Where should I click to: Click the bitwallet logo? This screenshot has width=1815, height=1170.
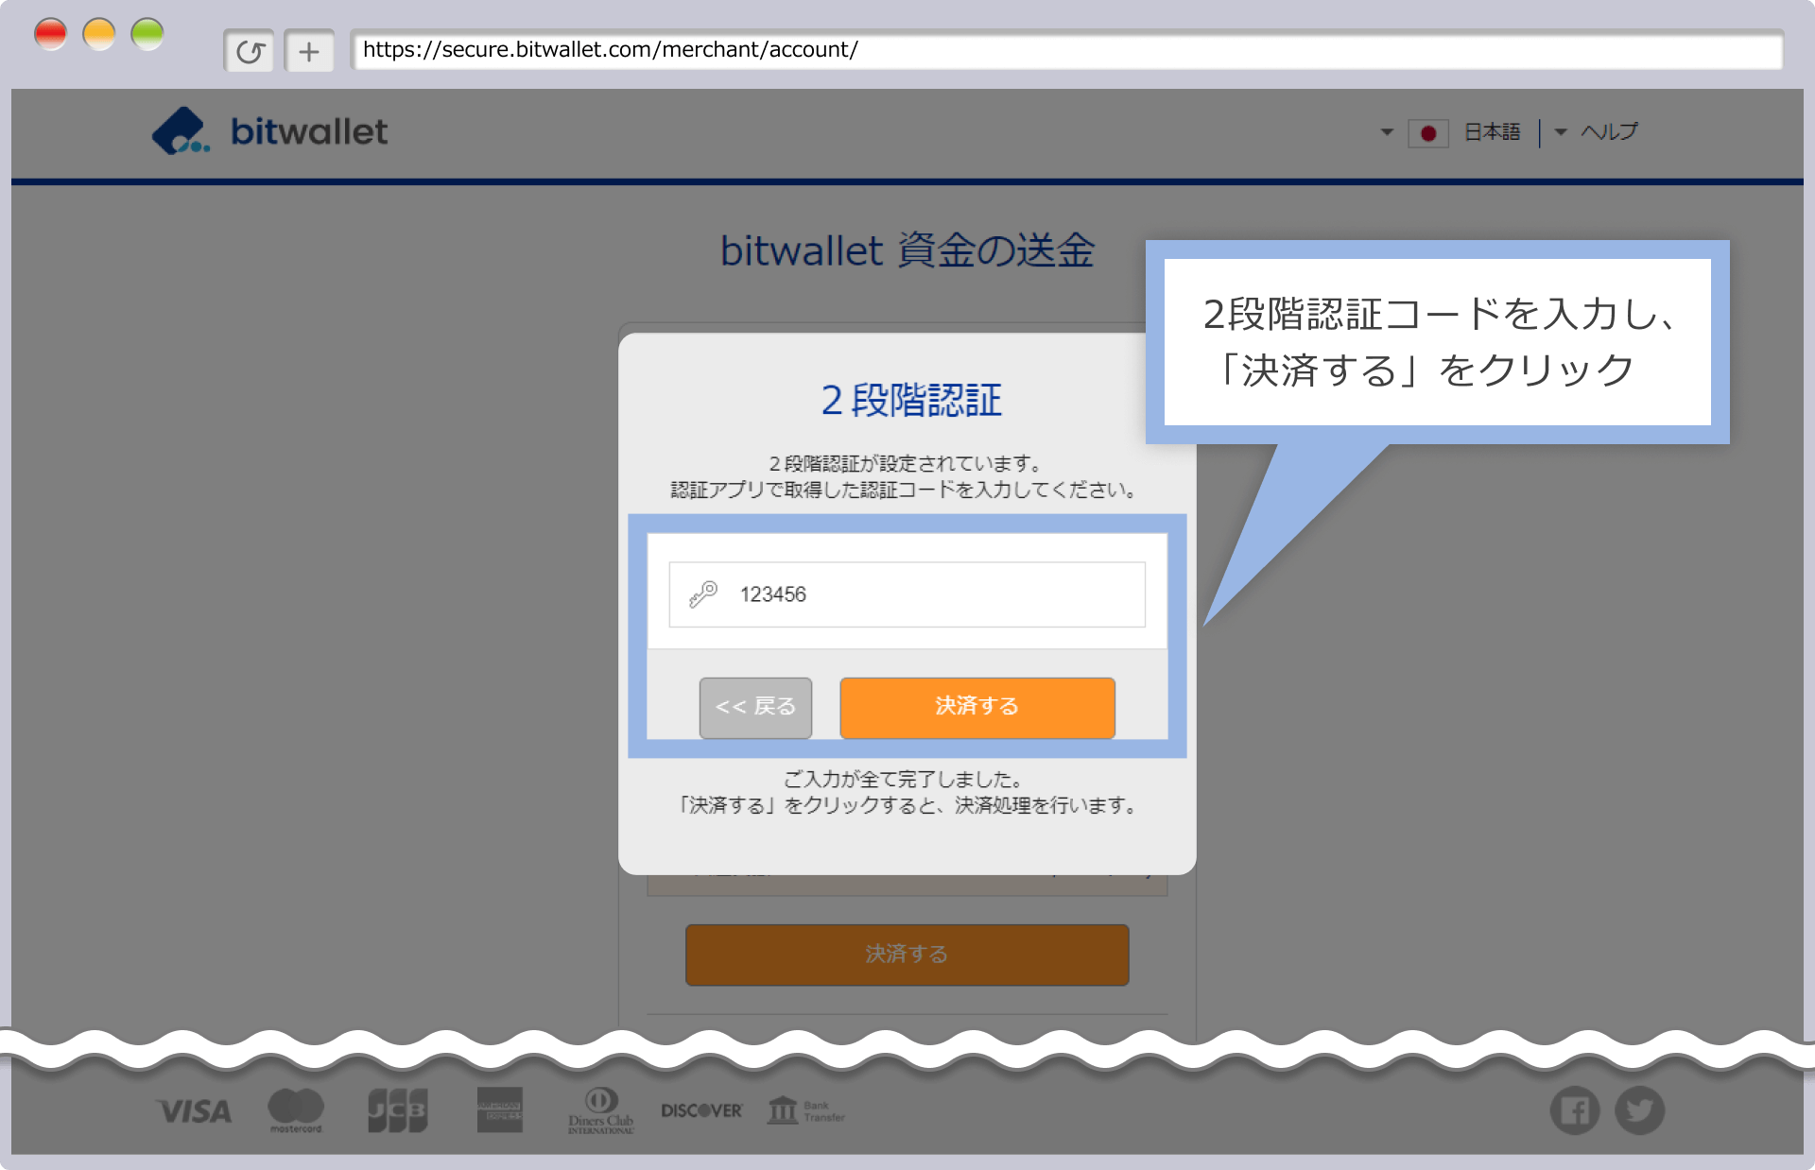(x=270, y=131)
